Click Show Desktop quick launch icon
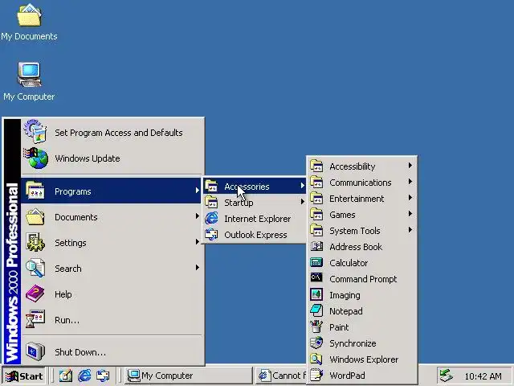Screen dimensions: 514x386 coord(65,376)
